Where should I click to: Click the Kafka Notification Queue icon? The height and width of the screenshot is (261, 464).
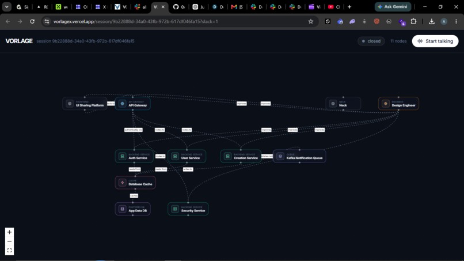280,156
